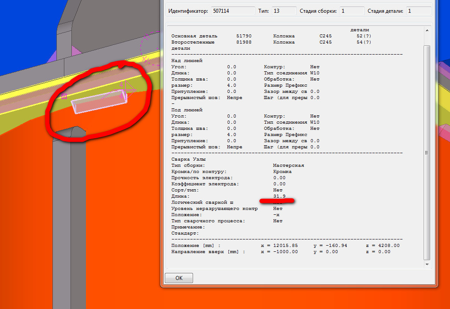Click the OK button
The image size is (450, 309).
click(179, 278)
